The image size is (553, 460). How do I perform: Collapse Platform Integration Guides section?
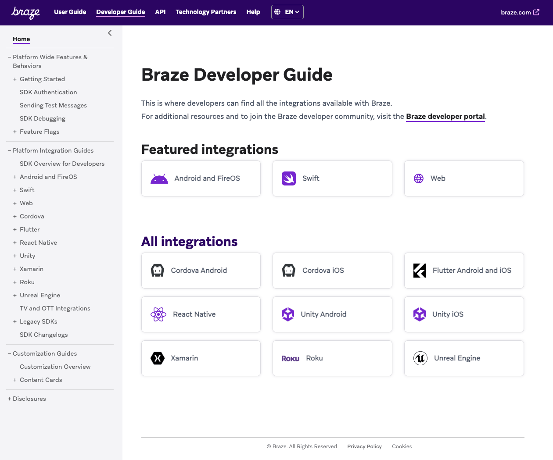(9, 150)
